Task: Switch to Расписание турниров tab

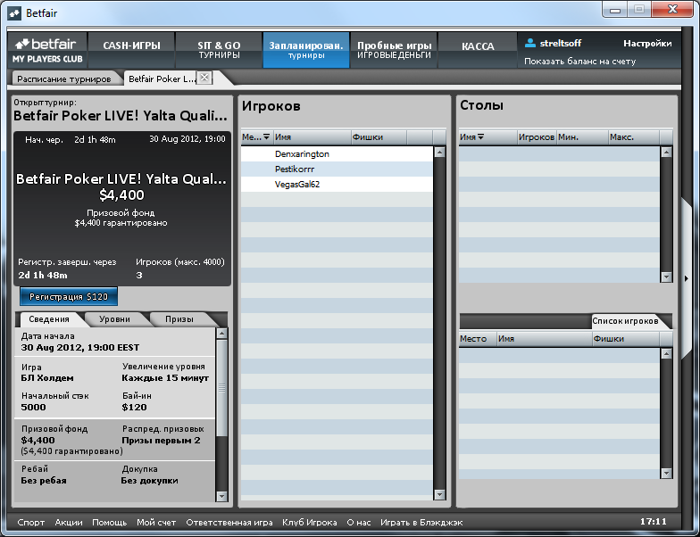Action: coord(64,78)
